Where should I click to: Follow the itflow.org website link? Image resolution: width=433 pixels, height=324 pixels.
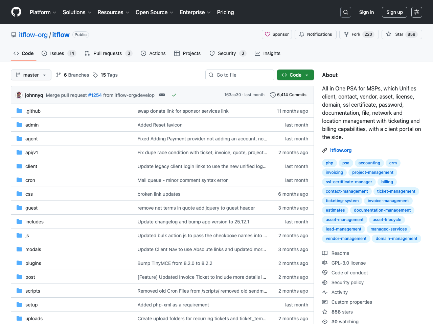341,150
